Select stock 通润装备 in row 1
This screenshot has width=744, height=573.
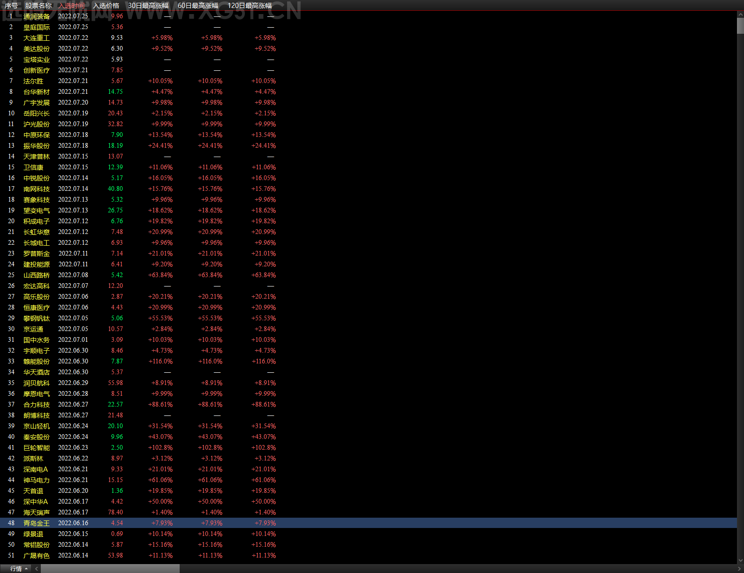point(37,16)
